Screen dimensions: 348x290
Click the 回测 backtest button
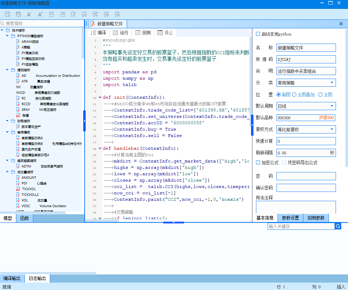tap(143, 33)
